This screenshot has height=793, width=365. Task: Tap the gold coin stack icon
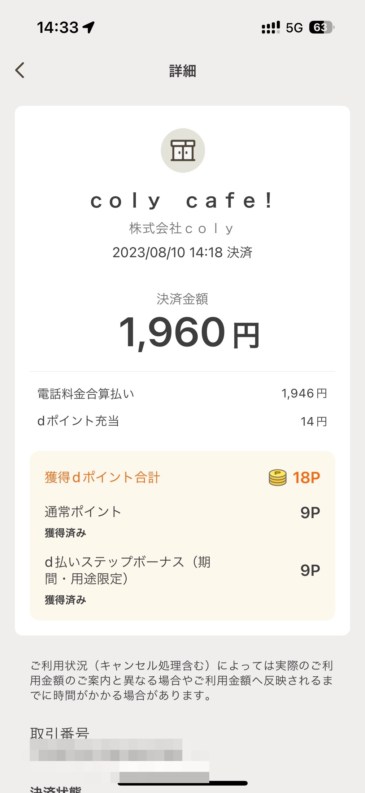[277, 477]
